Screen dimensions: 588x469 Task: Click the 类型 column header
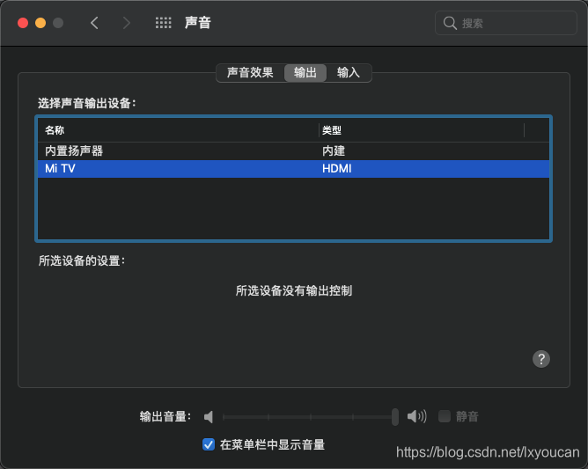pyautogui.click(x=421, y=130)
